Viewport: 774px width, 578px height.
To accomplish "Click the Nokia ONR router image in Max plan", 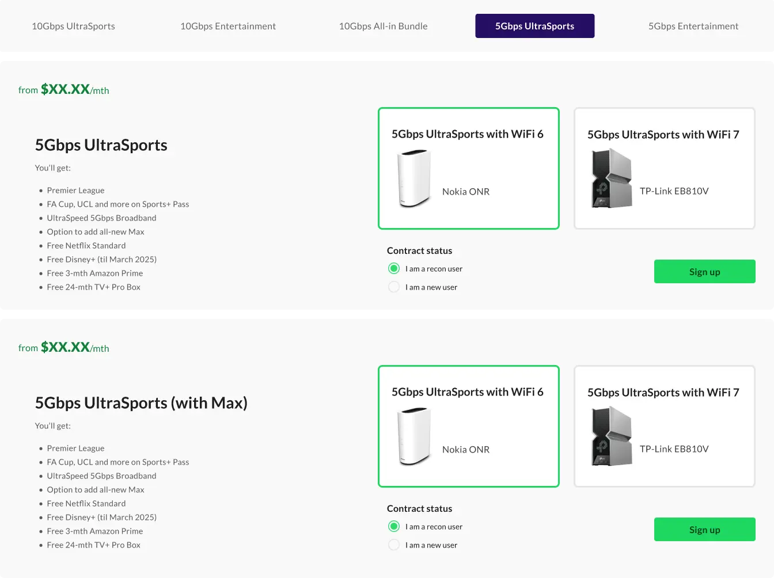I will click(x=414, y=436).
